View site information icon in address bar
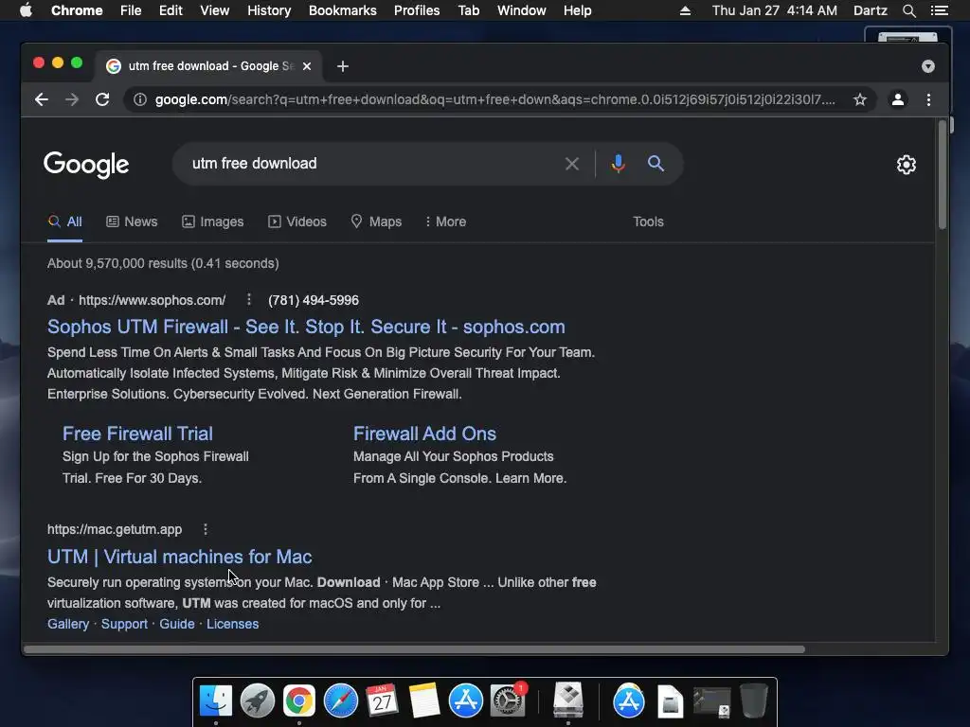 click(140, 99)
